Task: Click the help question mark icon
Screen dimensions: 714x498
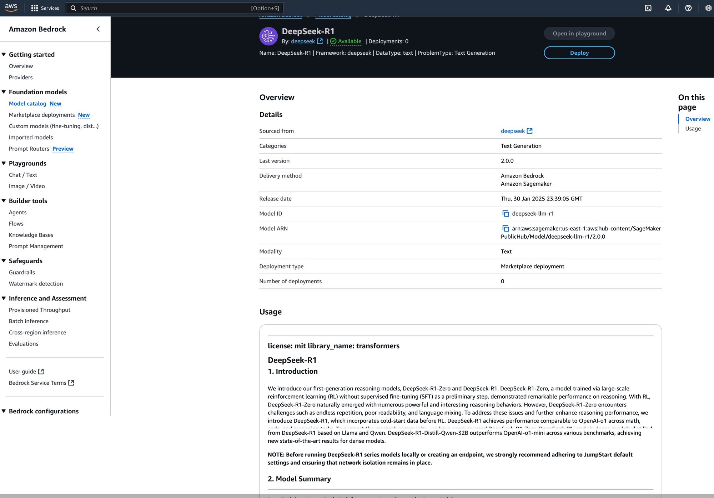Action: 688,8
